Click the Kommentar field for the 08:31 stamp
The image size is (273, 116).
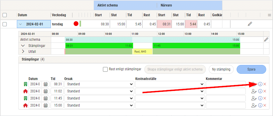[x=226, y=84]
